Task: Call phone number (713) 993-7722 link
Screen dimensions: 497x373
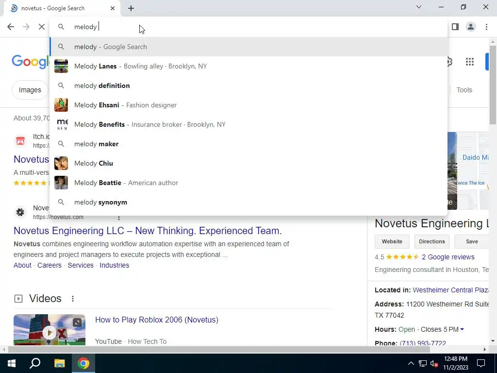Action: [423, 343]
